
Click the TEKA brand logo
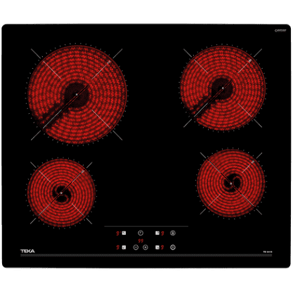click(27, 251)
